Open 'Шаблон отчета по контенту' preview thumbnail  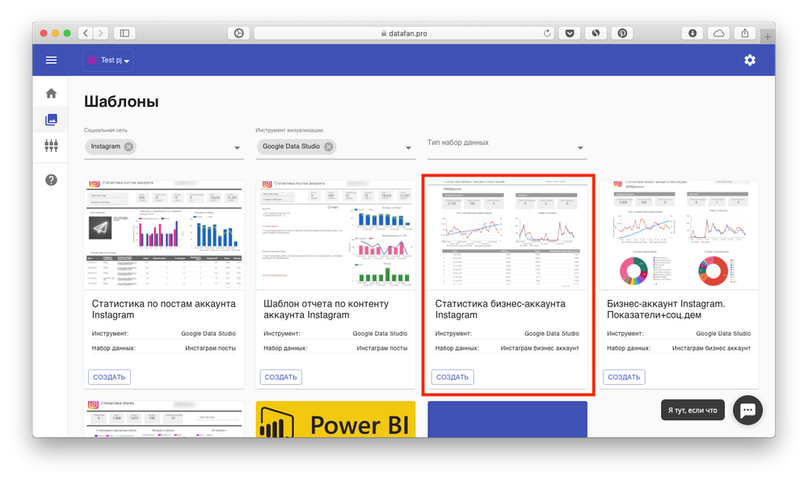coord(335,235)
